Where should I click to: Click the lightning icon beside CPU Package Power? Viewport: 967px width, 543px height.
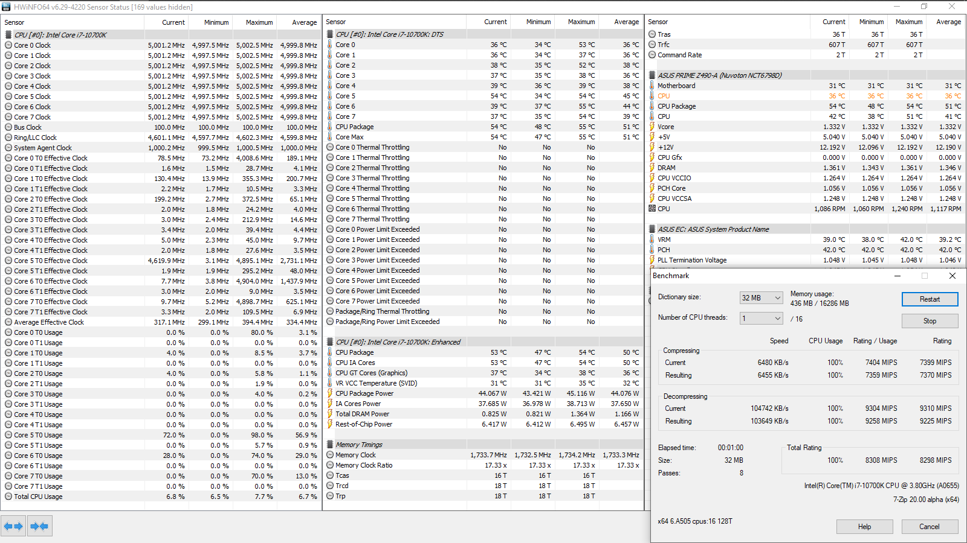click(330, 393)
